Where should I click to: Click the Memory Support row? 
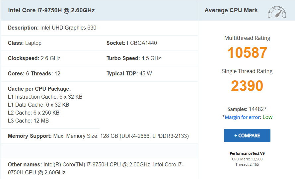[98, 136]
